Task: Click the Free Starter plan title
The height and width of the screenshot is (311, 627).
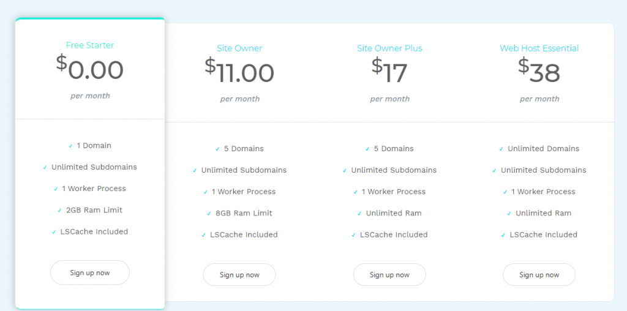Action: [90, 45]
